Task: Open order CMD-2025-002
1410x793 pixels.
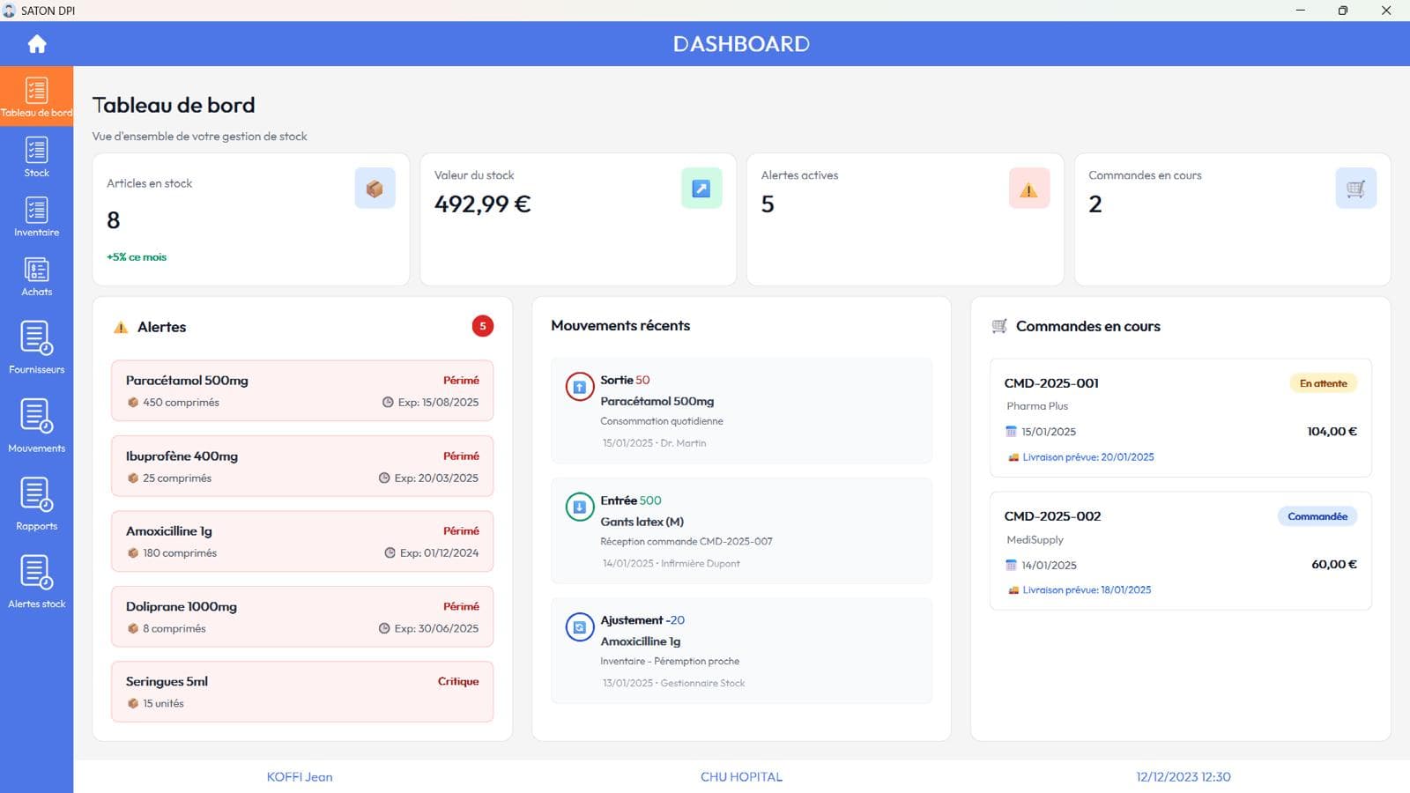Action: coord(1180,551)
